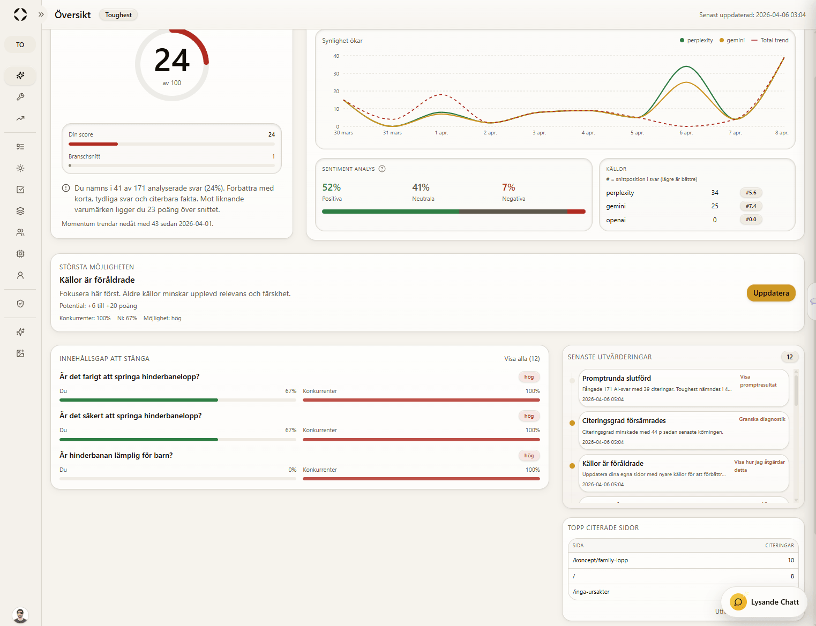This screenshot has width=816, height=626.
Task: Open Visa promptresultat for the completed prompt round
Action: tap(758, 381)
